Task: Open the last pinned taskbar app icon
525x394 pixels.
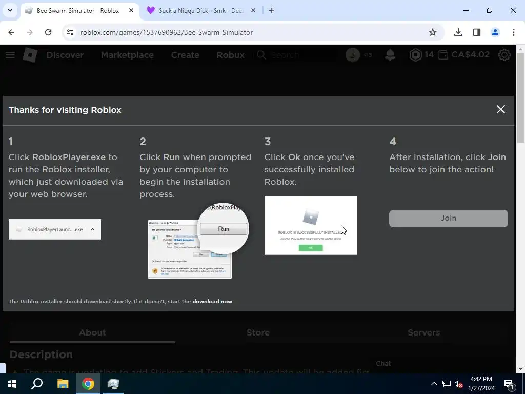Action: click(113, 384)
